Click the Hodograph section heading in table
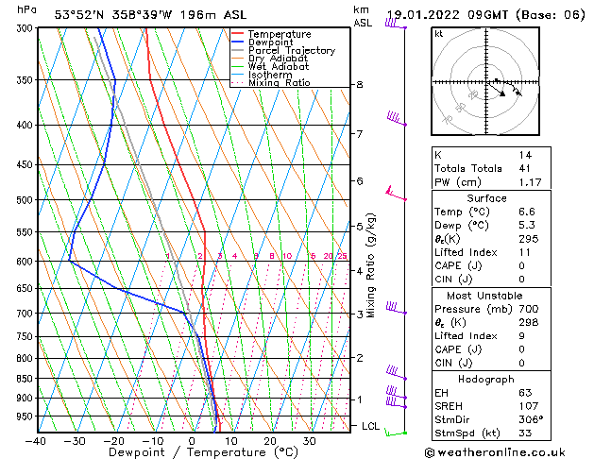 [486, 379]
